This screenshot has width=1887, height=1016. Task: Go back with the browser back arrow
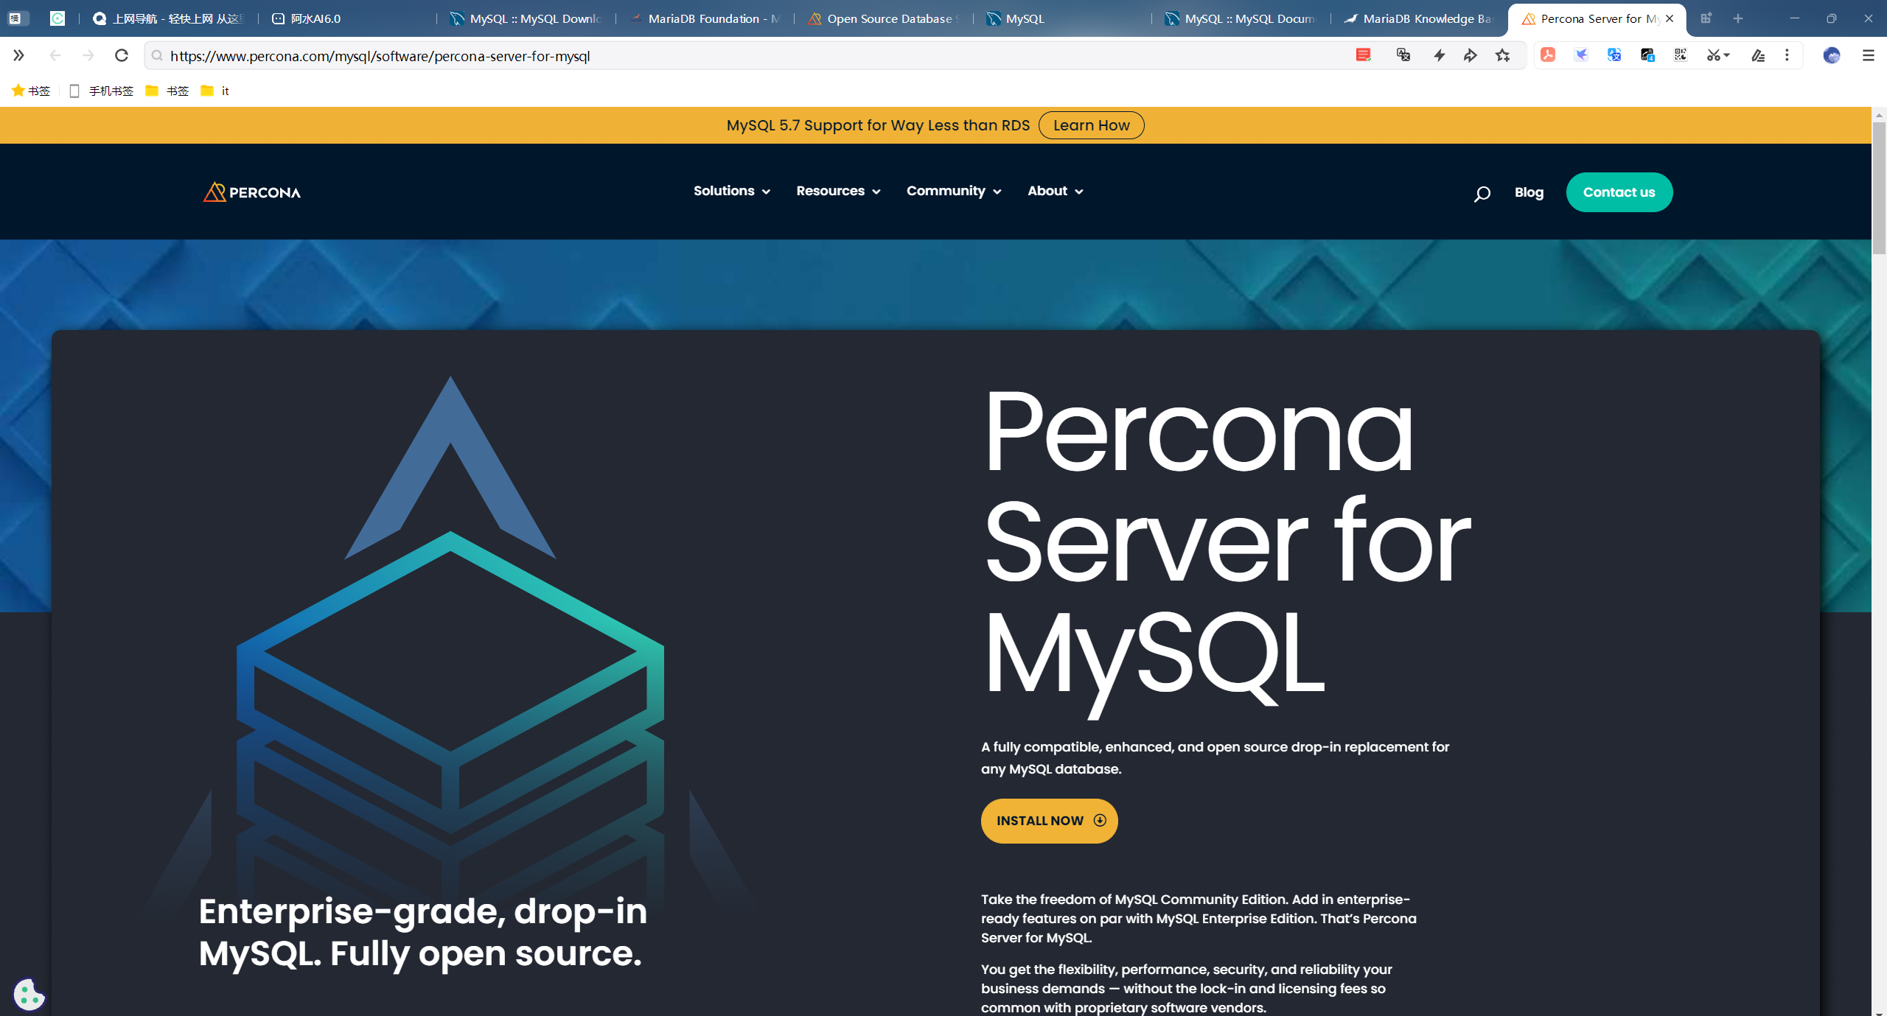pos(55,55)
